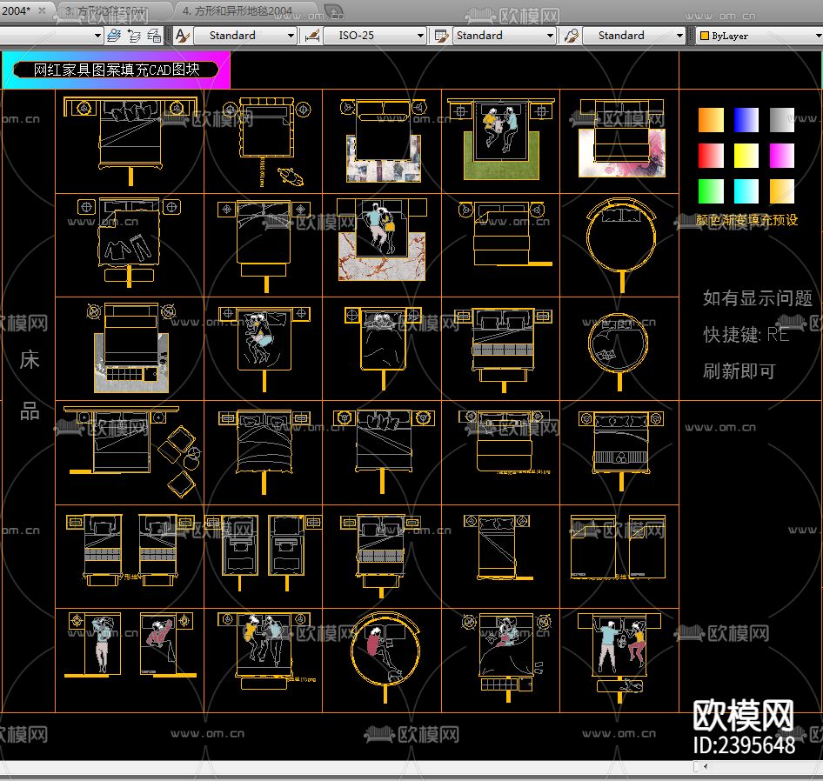Select the bed on solid gray rug
Viewport: 823px width, 781px height.
point(130,347)
